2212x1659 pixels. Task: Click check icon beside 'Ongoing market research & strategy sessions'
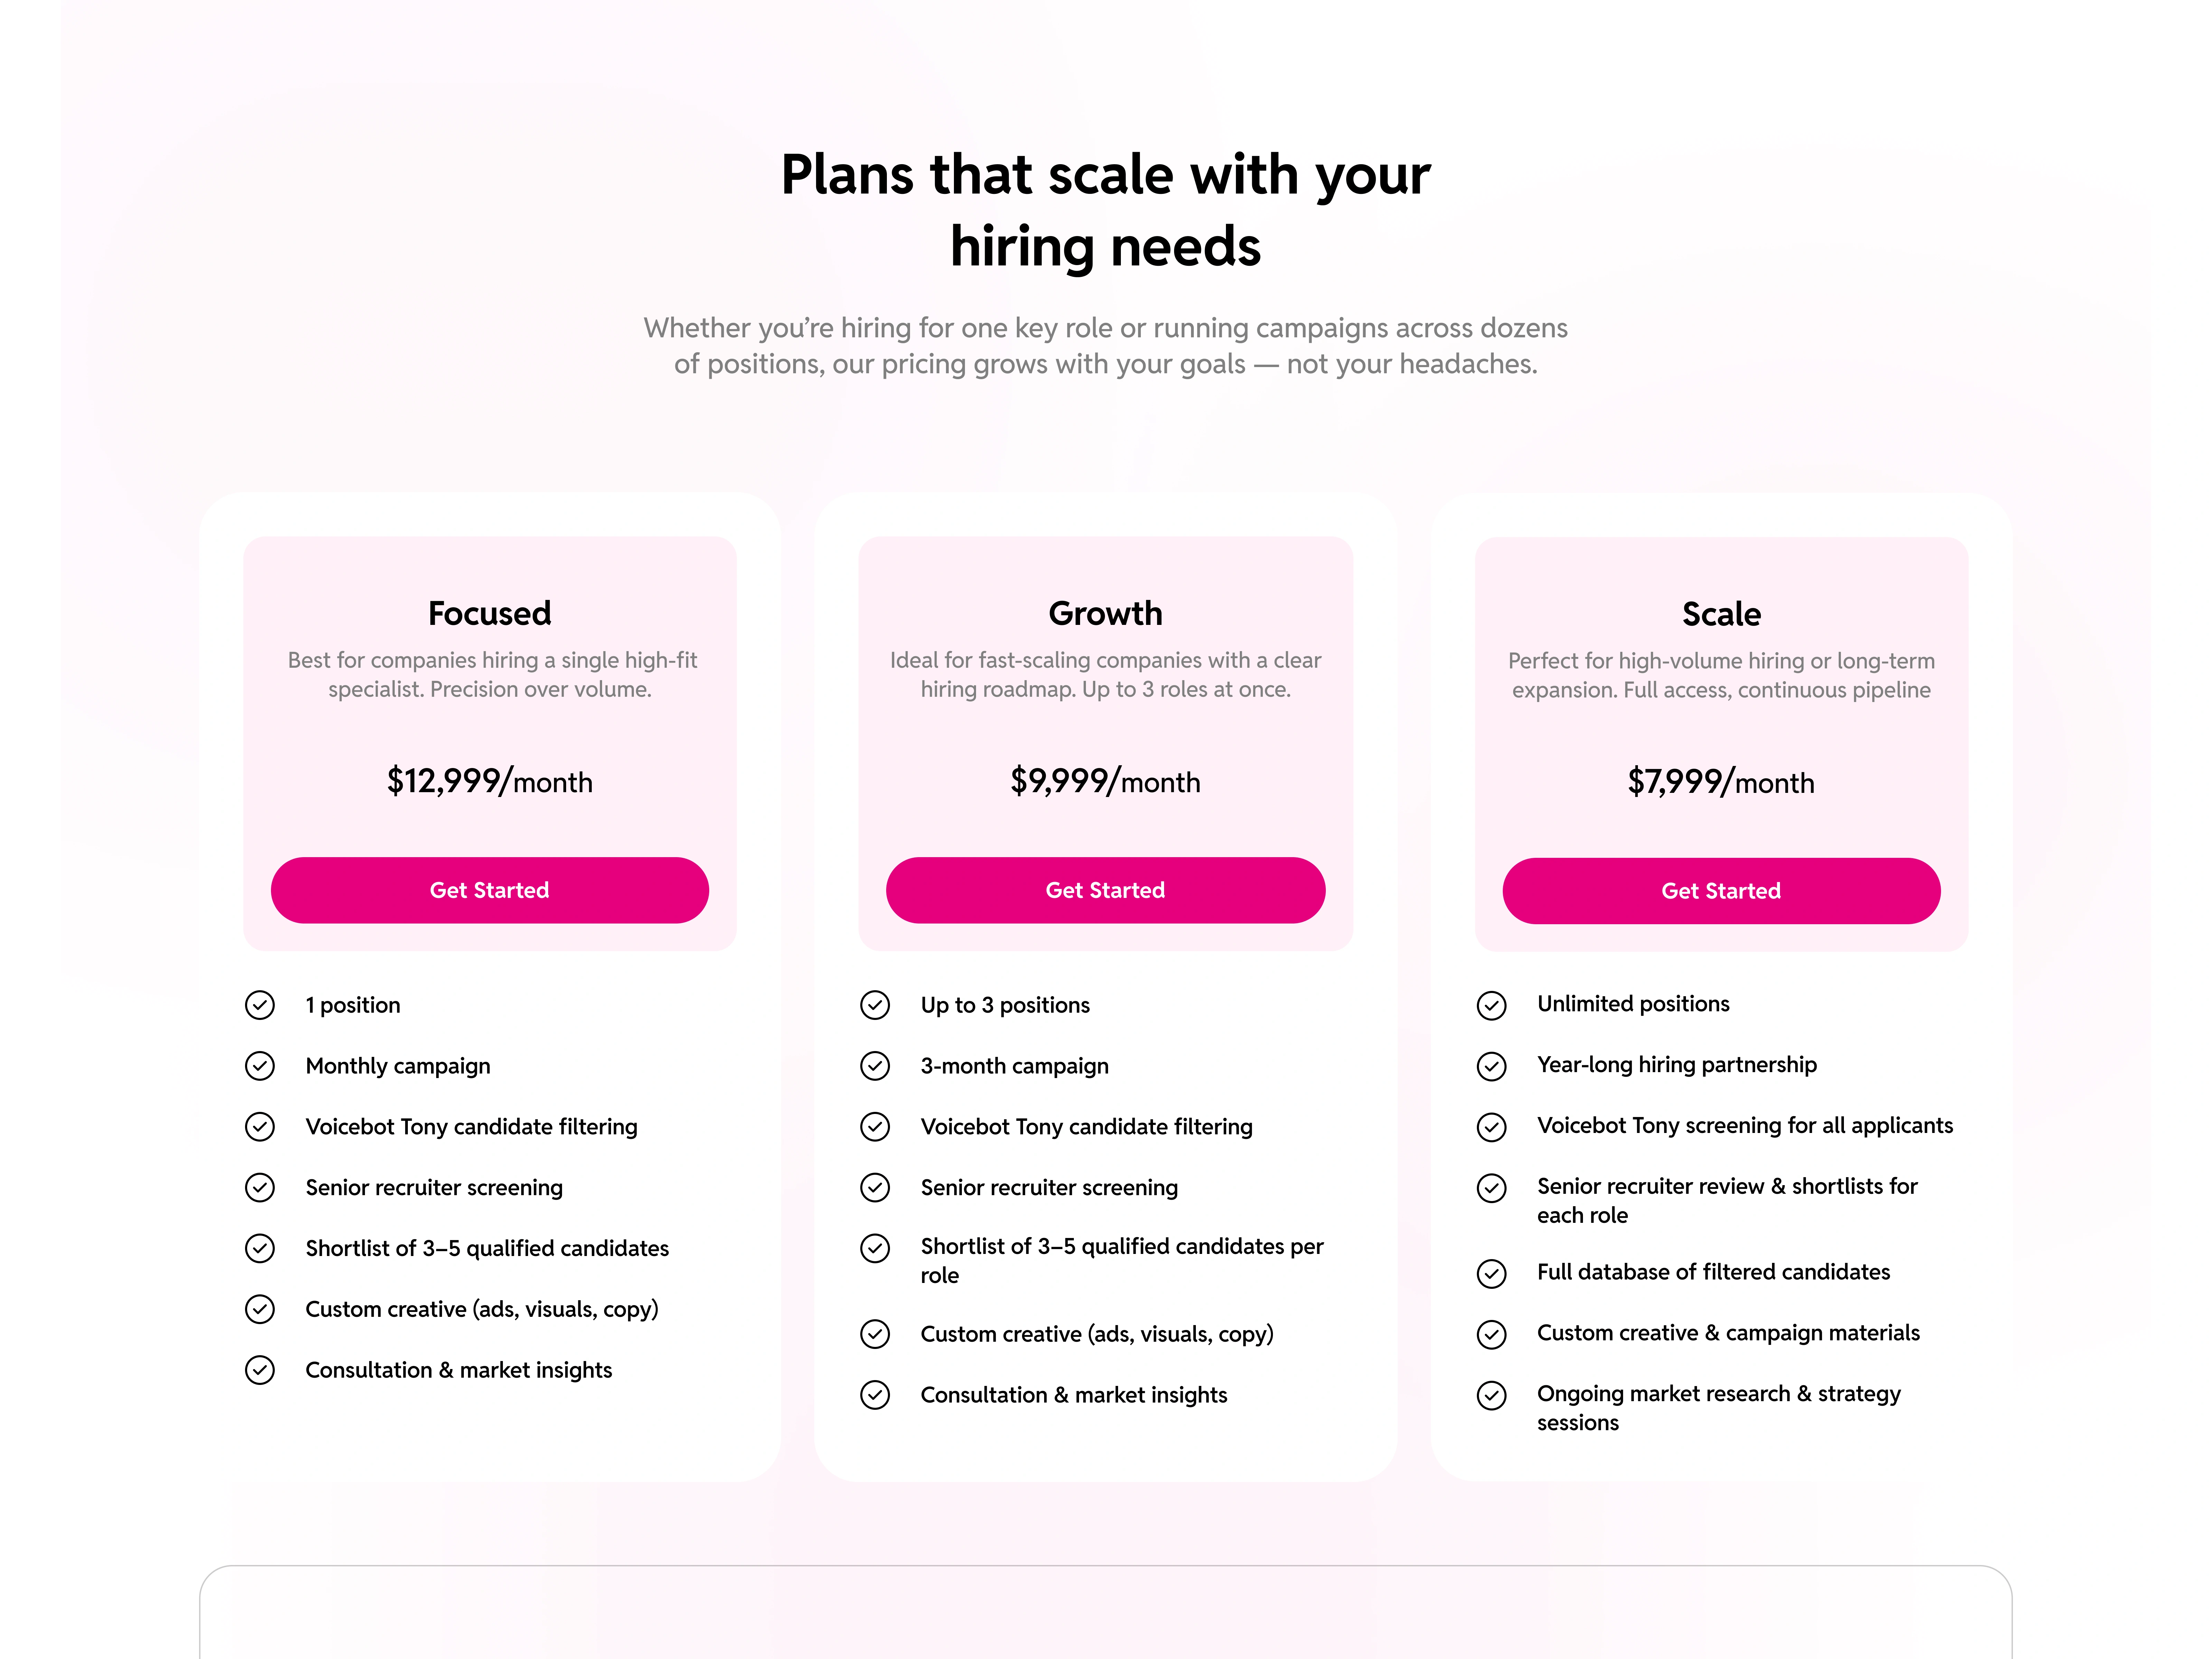pyautogui.click(x=1491, y=1395)
